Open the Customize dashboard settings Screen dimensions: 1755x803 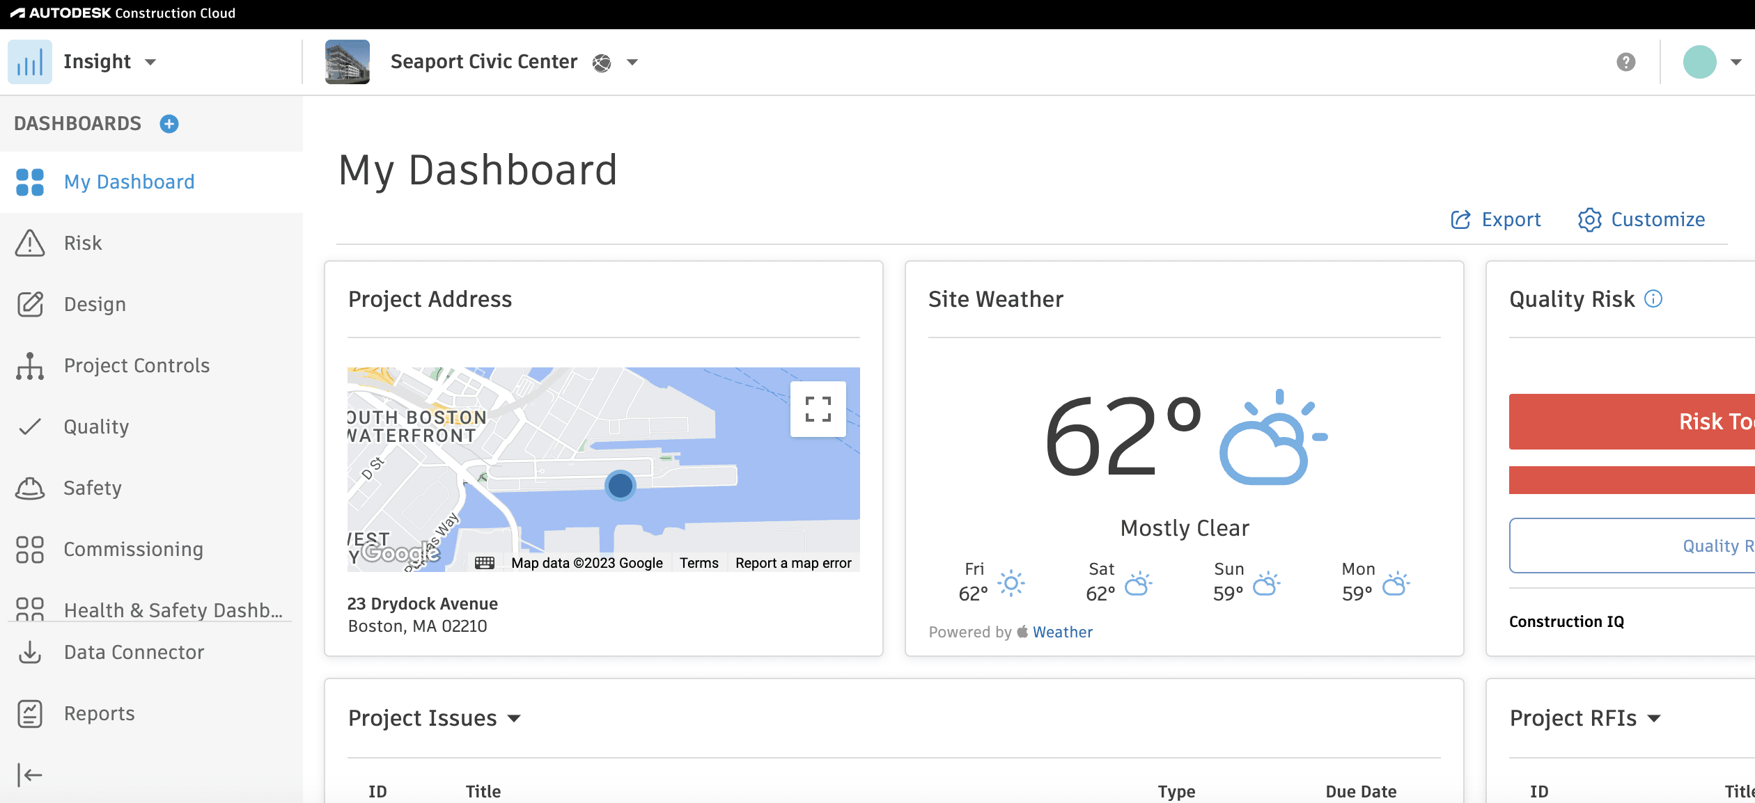click(x=1641, y=220)
